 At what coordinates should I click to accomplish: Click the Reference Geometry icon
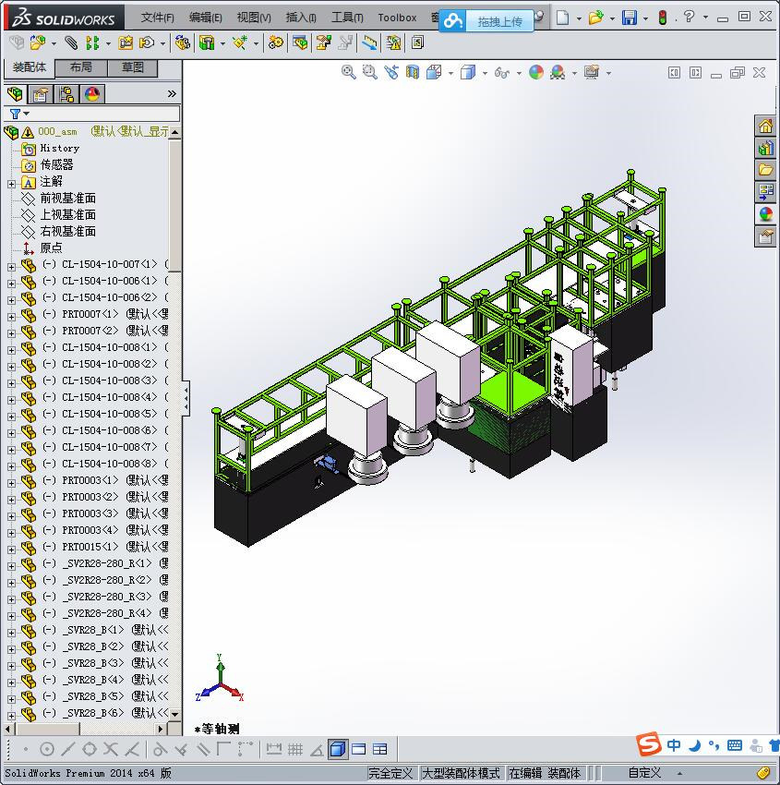pos(240,43)
